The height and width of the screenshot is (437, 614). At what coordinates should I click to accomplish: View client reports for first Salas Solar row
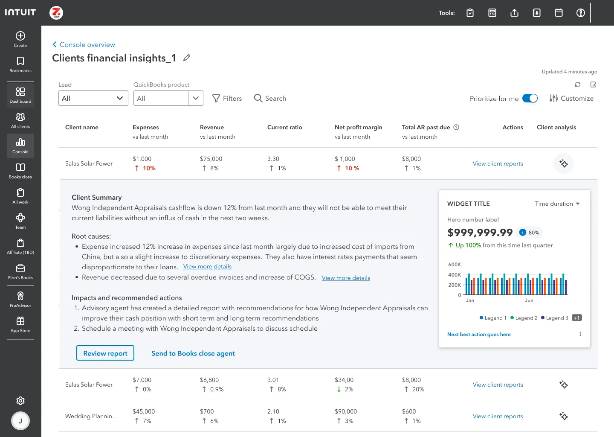(498, 163)
